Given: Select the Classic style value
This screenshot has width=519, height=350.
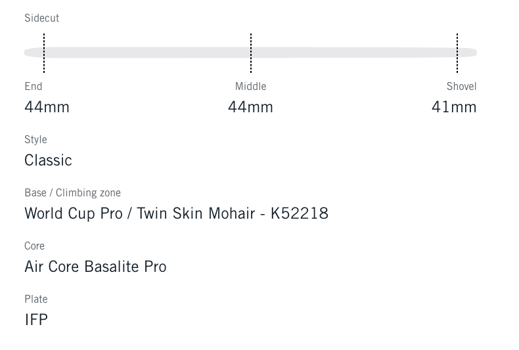Looking at the screenshot, I should coord(48,160).
